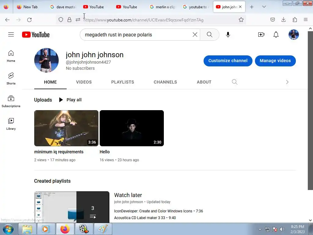Open Firefox downloads panel
Screen dimensions: 313x235
click(283, 20)
